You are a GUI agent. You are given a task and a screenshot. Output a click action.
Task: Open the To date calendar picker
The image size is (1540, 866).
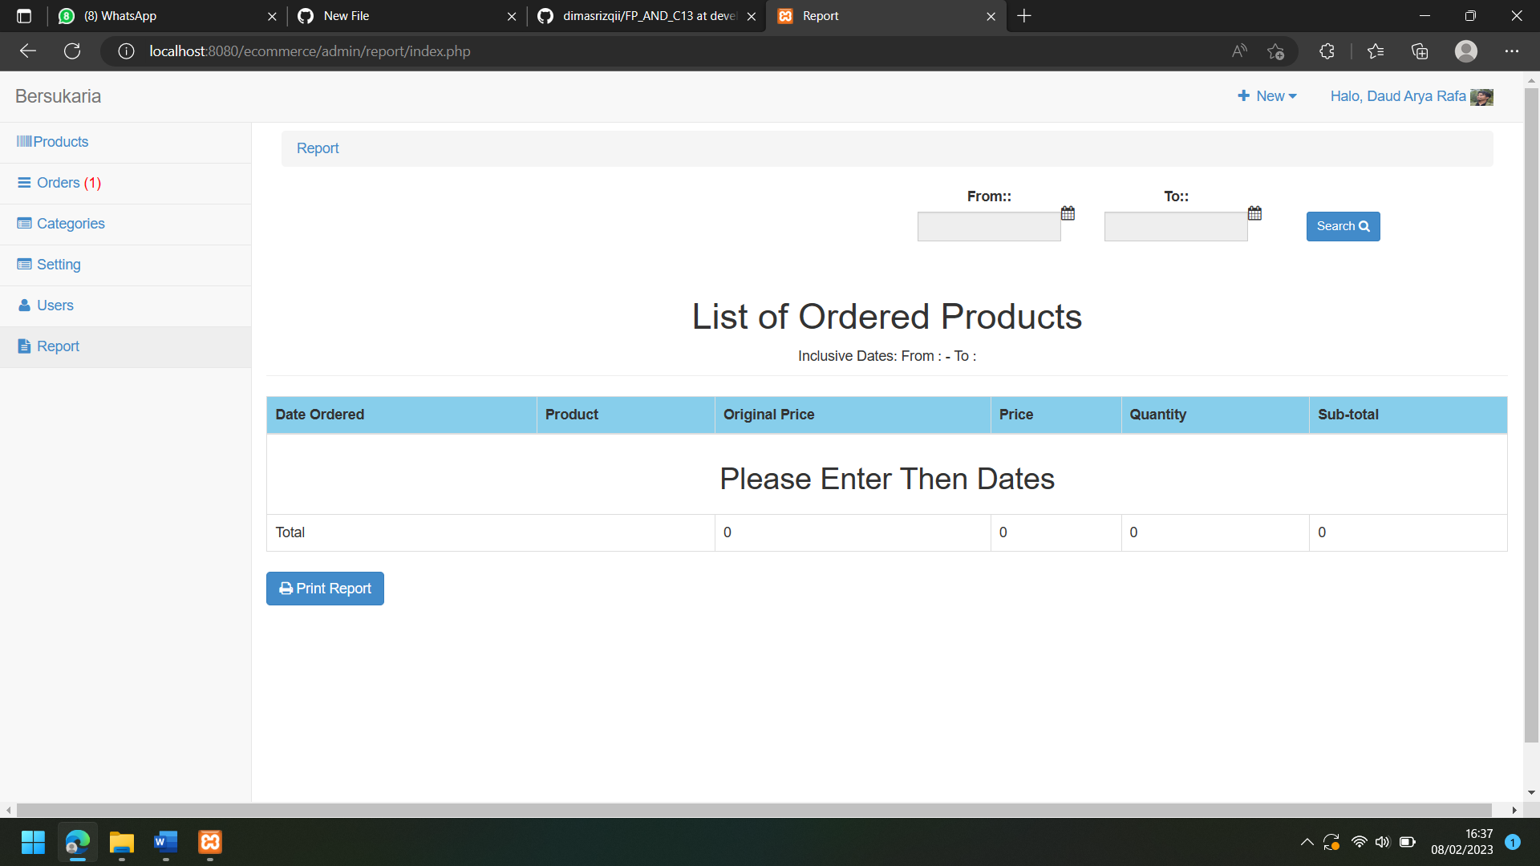pyautogui.click(x=1254, y=213)
